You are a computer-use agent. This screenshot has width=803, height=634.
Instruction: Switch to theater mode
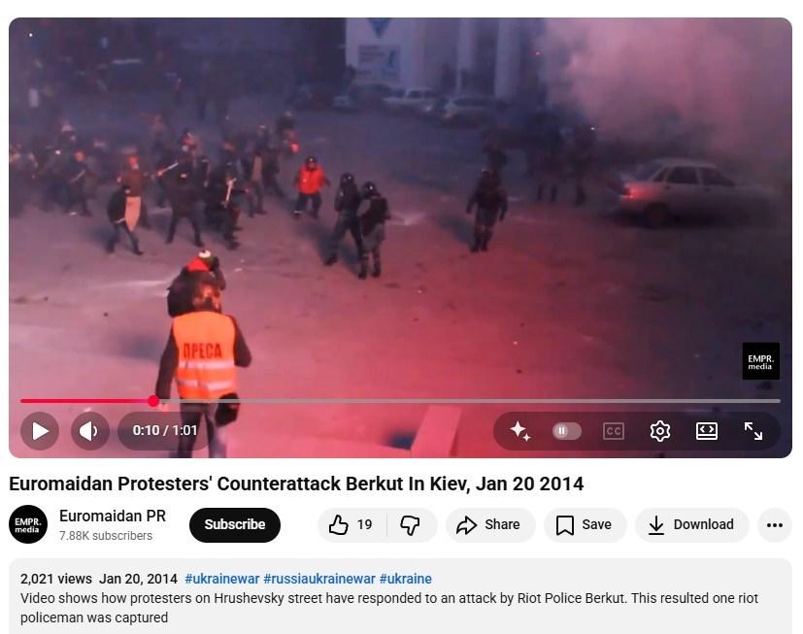706,431
